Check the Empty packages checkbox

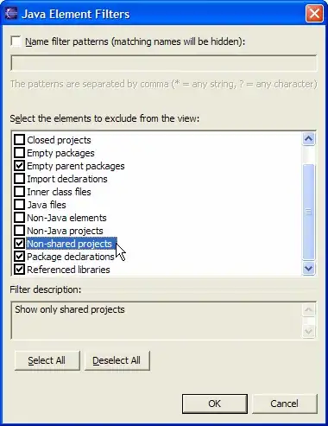(x=19, y=153)
